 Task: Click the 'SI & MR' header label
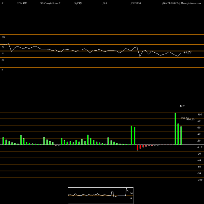(x=22, y=3)
